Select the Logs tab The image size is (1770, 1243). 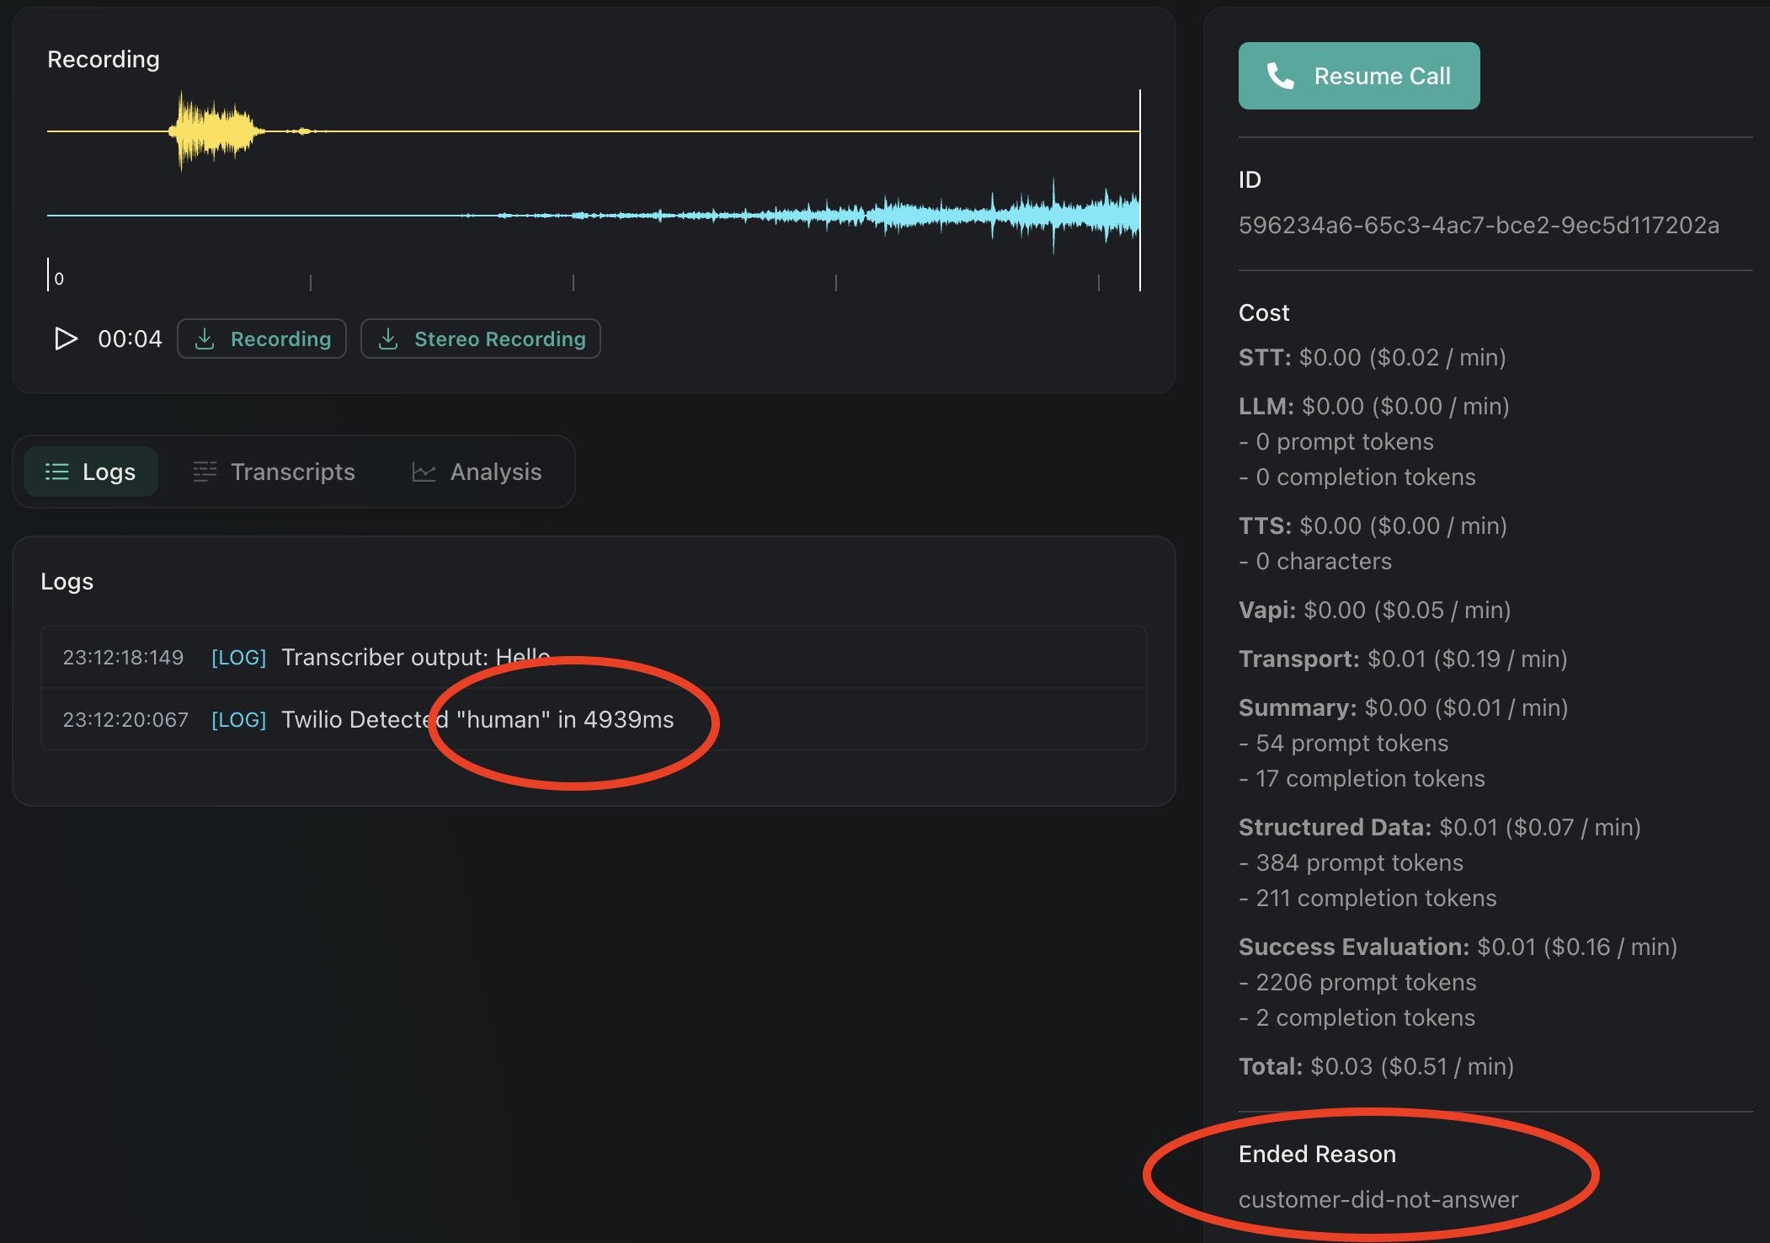point(90,472)
